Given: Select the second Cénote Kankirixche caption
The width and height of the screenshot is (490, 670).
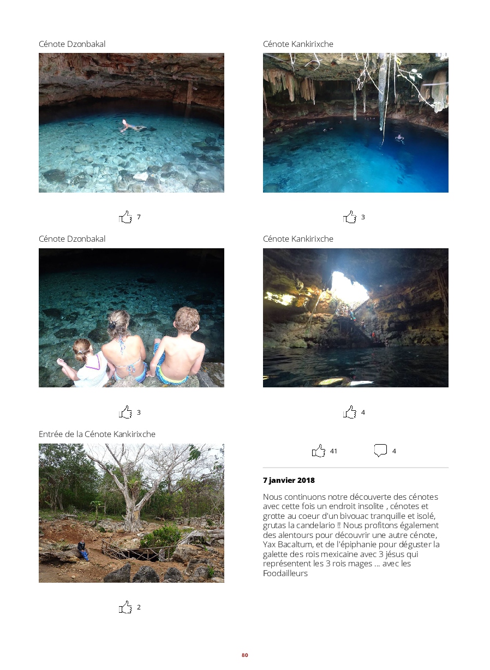Looking at the screenshot, I should [x=298, y=239].
